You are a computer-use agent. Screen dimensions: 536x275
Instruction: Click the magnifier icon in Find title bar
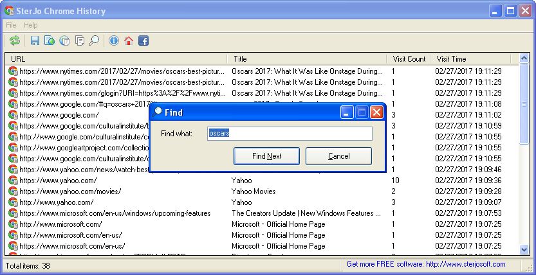tap(157, 112)
